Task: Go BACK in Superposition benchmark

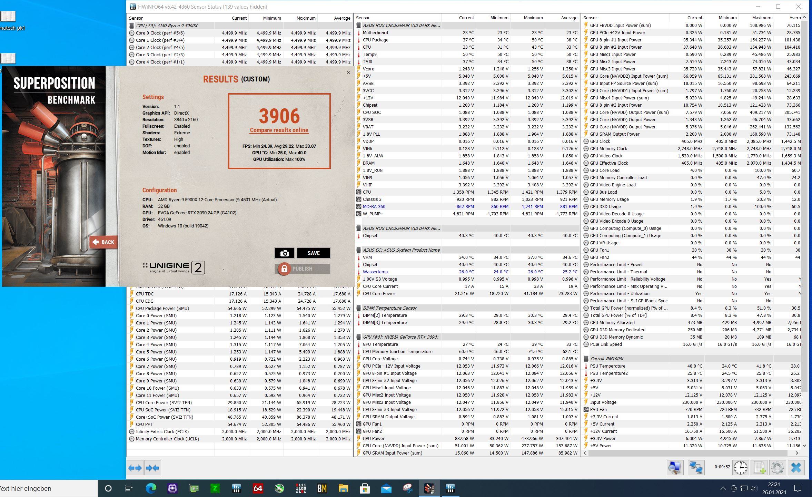Action: [x=103, y=242]
